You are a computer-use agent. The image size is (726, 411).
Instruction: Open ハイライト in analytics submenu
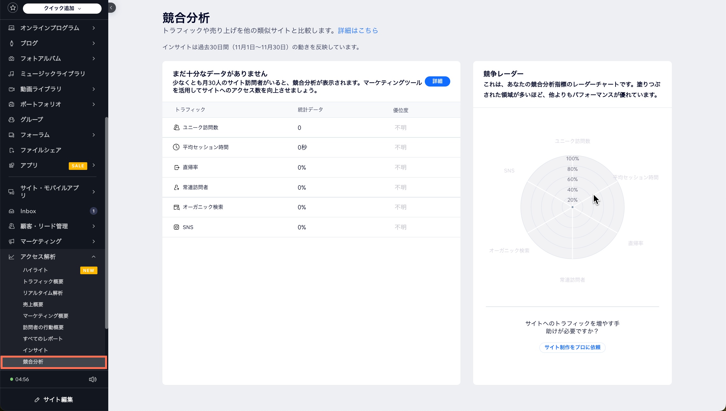(x=35, y=270)
